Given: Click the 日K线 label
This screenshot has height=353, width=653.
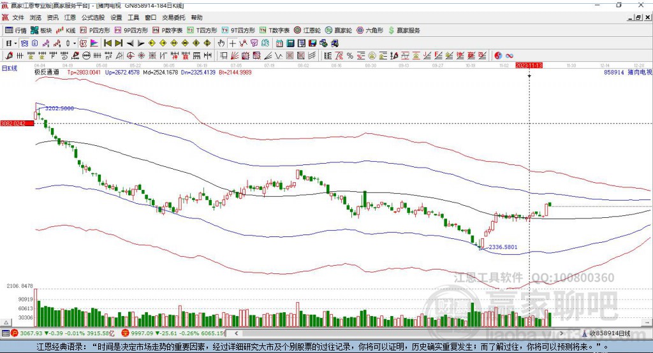Looking at the screenshot, I should click(10, 68).
